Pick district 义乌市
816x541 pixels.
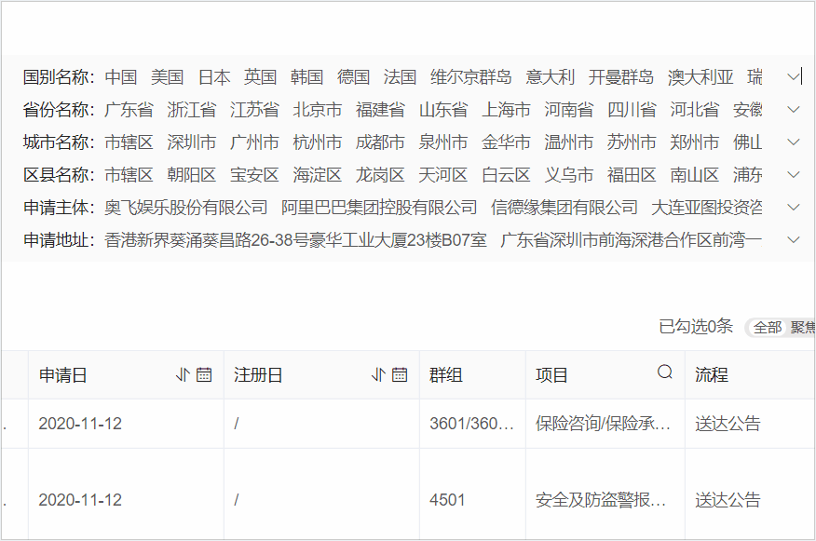[x=569, y=175]
